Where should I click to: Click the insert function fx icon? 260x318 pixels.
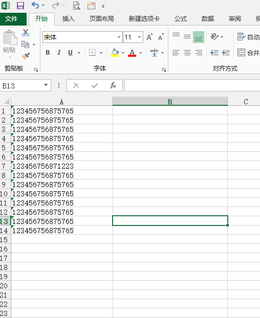[113, 85]
